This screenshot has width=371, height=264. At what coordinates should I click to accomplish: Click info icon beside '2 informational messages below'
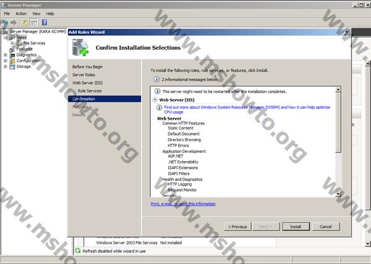tap(156, 80)
